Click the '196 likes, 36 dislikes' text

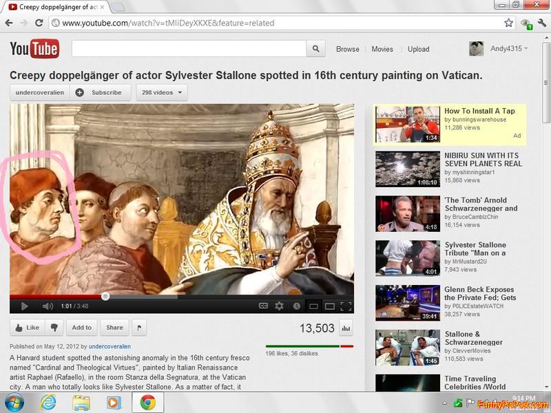pos(291,353)
